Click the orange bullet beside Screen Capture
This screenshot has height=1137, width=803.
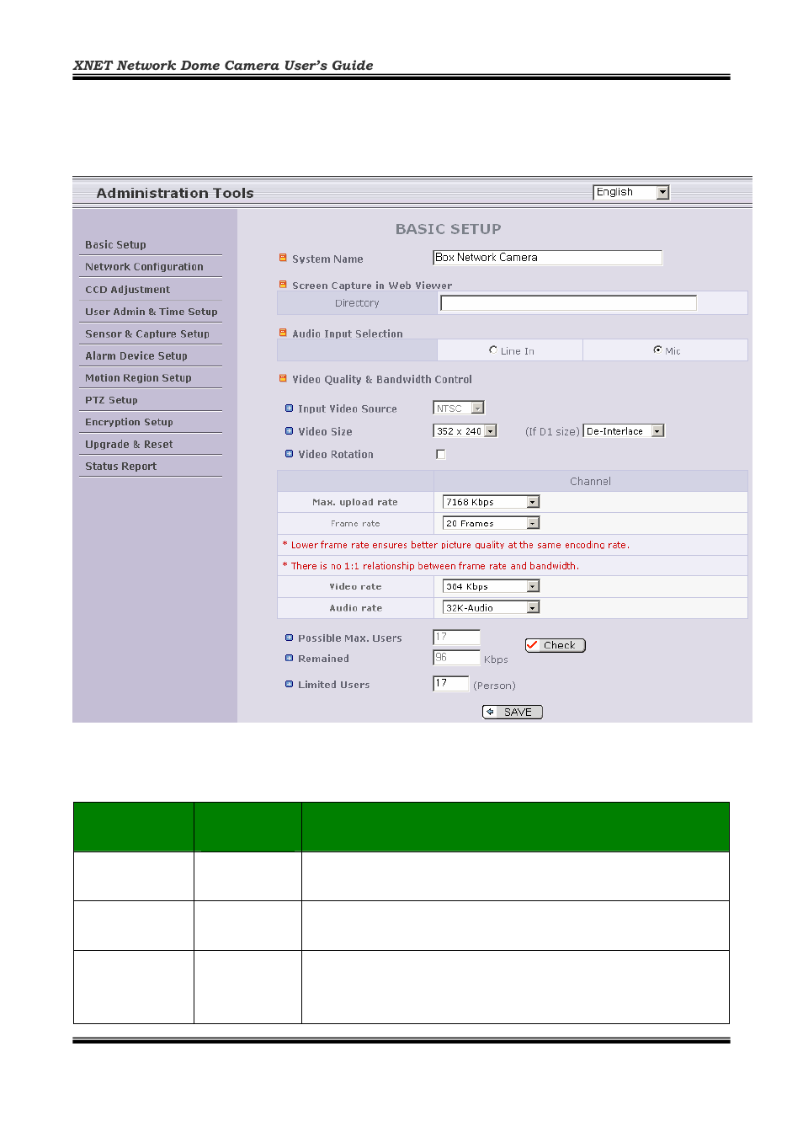point(283,285)
